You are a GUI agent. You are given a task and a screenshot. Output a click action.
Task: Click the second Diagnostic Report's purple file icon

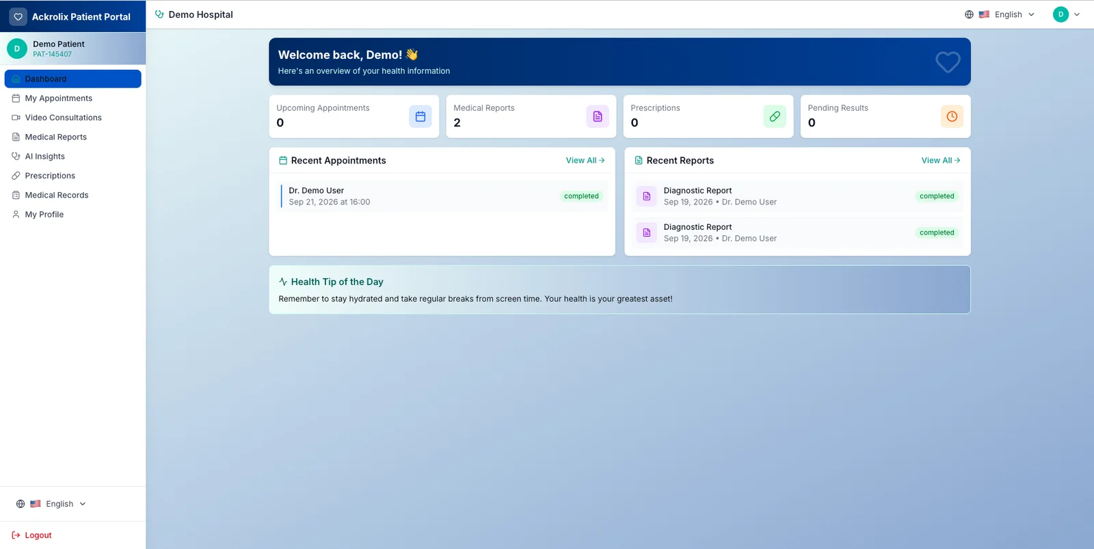coord(646,232)
